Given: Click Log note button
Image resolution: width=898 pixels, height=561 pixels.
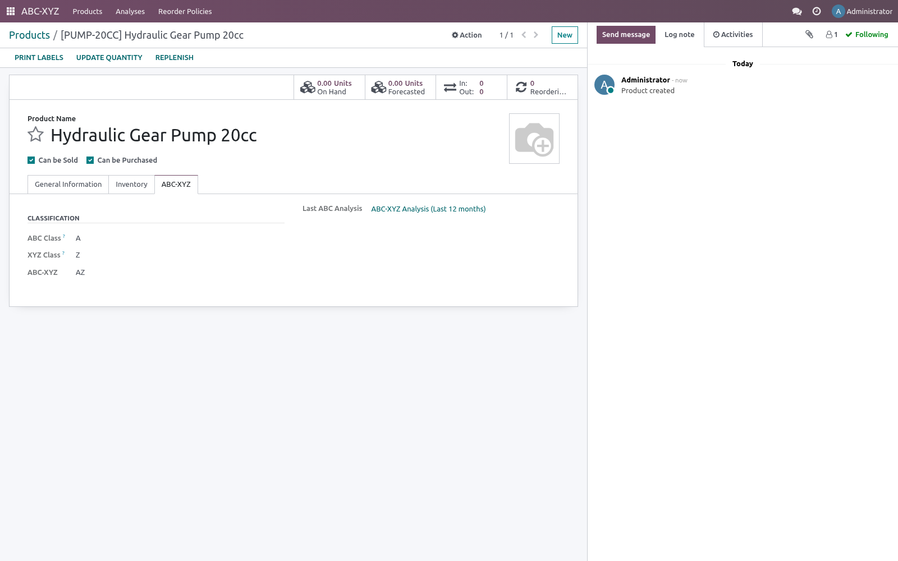Looking at the screenshot, I should tap(680, 35).
